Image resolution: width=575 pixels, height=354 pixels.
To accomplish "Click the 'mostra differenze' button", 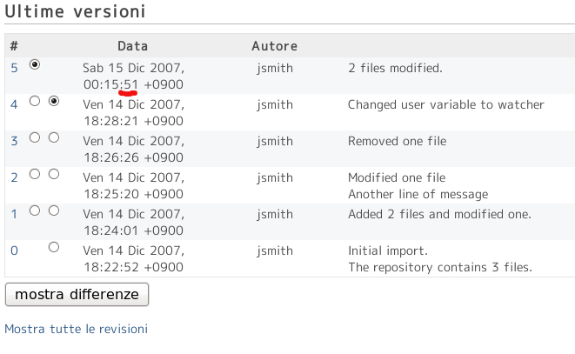I will click(x=77, y=294).
